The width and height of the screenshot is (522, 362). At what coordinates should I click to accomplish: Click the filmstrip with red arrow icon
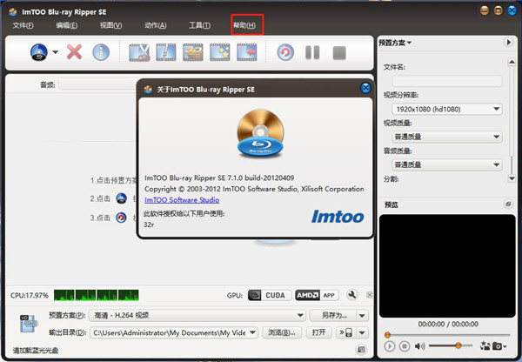point(247,52)
